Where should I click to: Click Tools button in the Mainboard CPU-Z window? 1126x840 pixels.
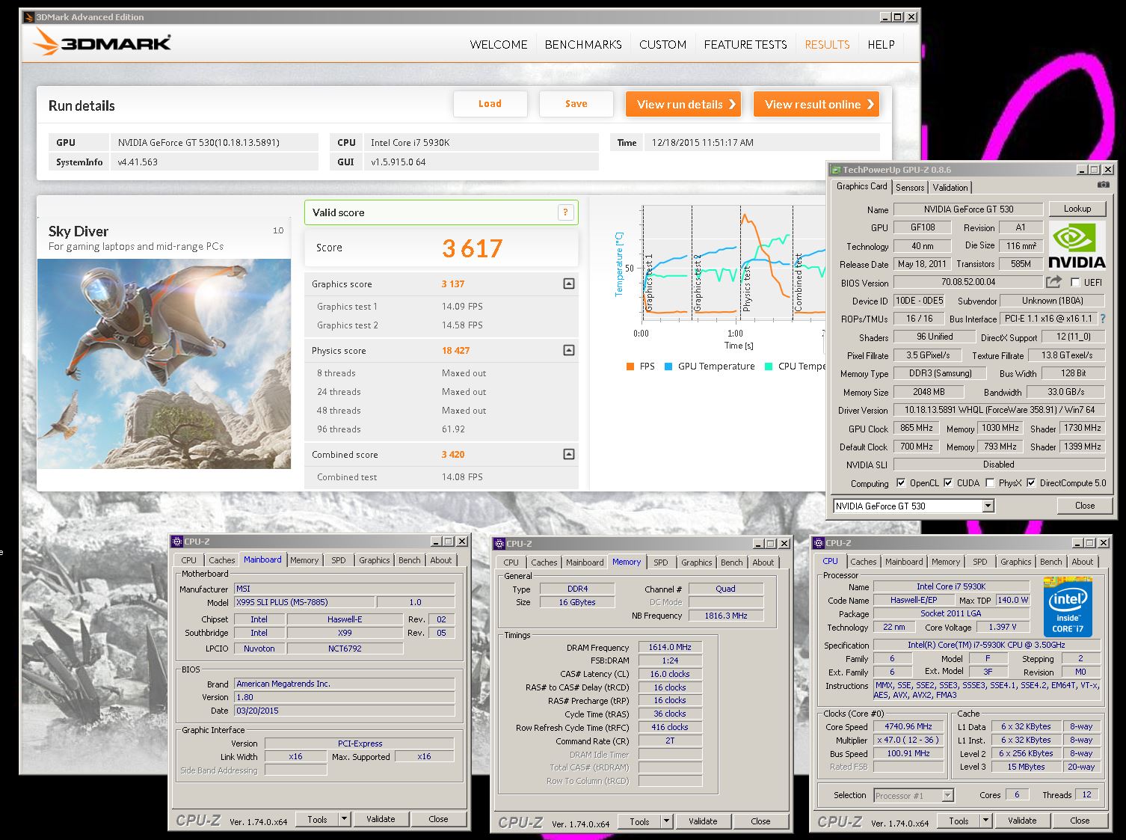317,819
